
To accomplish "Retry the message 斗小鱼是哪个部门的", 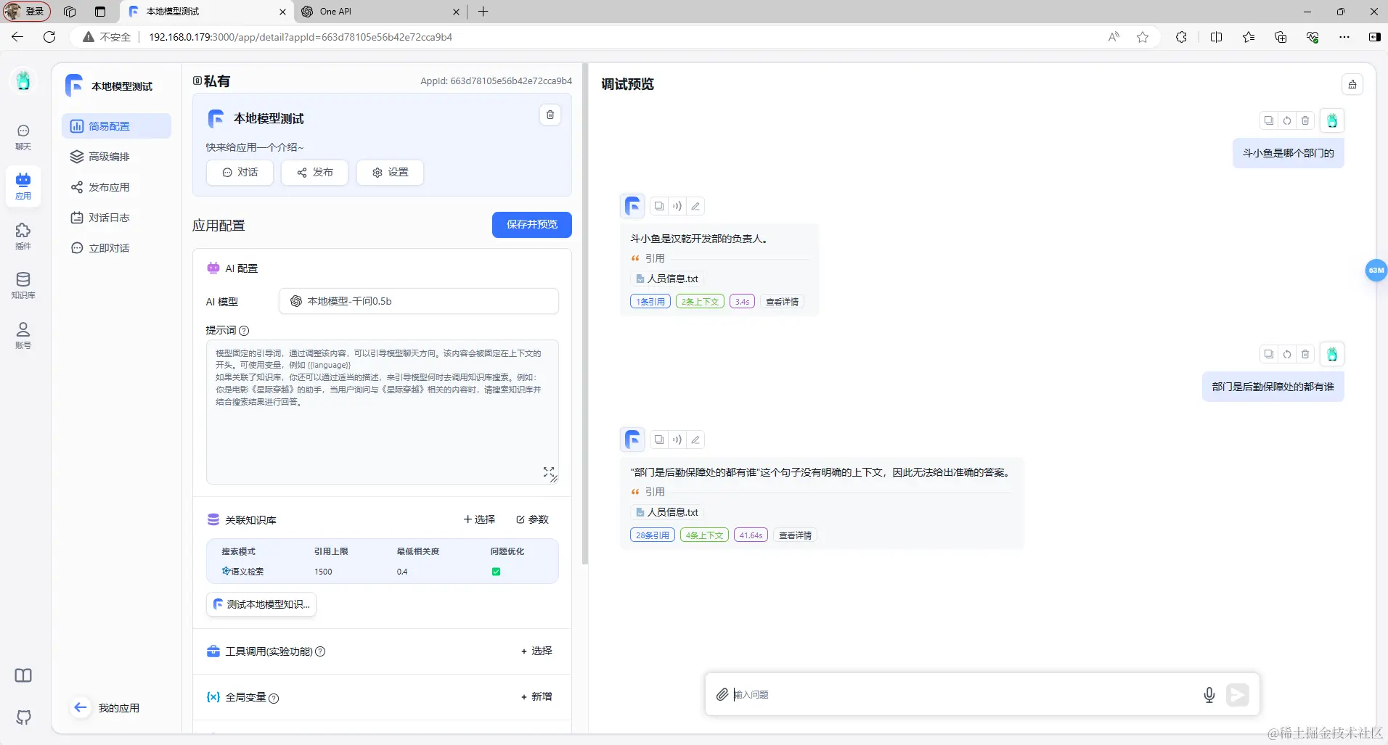I will coord(1287,120).
